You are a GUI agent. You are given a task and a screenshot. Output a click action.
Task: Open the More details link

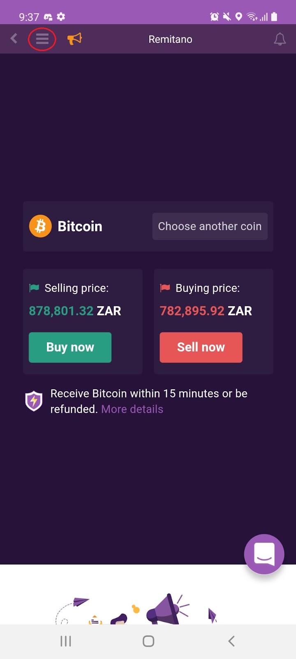click(132, 409)
